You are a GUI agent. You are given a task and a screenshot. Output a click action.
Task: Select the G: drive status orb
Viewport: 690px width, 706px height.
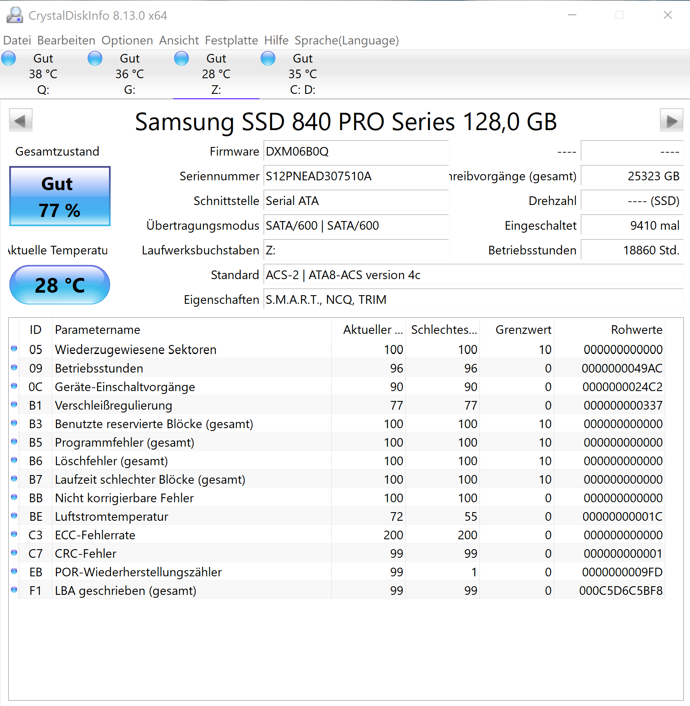pyautogui.click(x=95, y=58)
